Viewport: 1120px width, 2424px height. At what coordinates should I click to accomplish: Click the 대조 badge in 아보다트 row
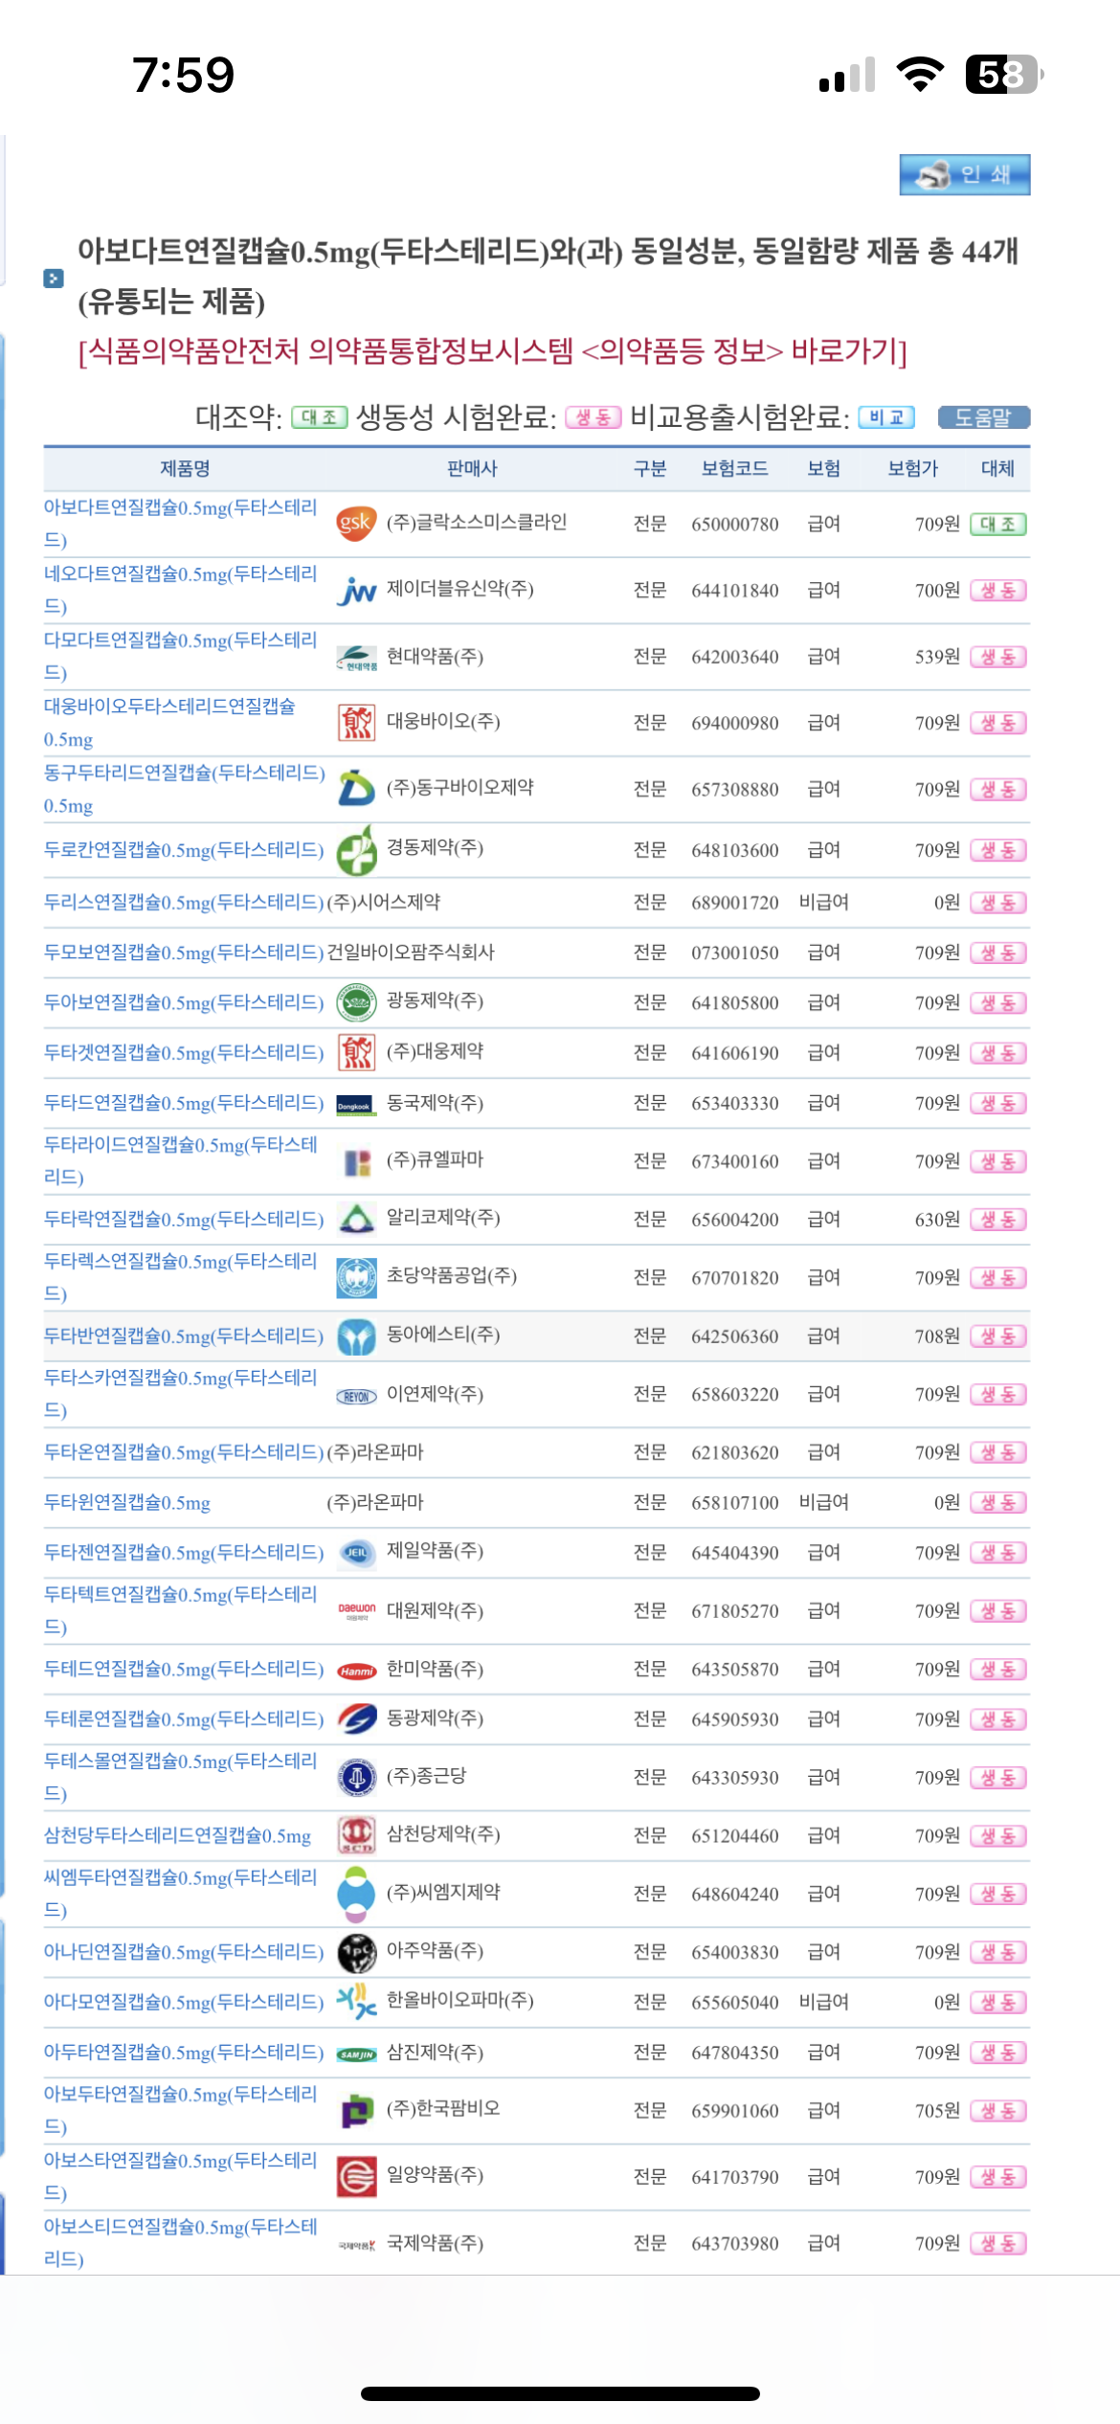(x=998, y=524)
